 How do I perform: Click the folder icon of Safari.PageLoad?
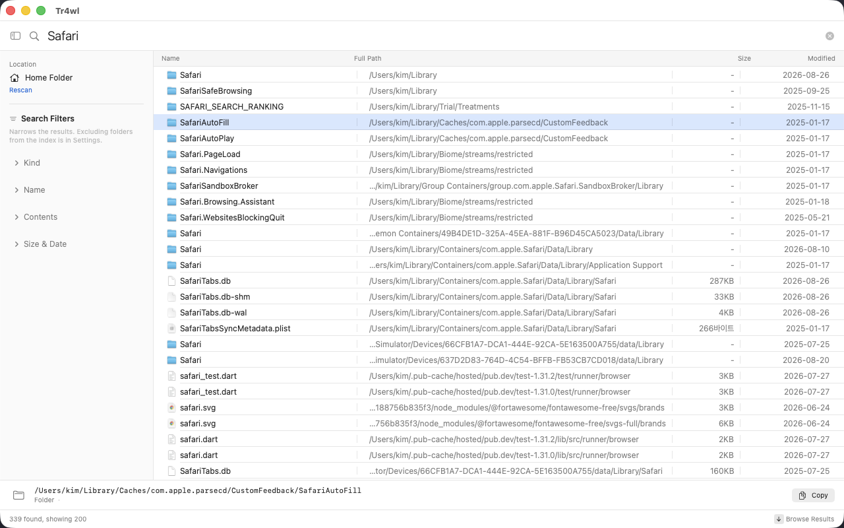(x=171, y=154)
